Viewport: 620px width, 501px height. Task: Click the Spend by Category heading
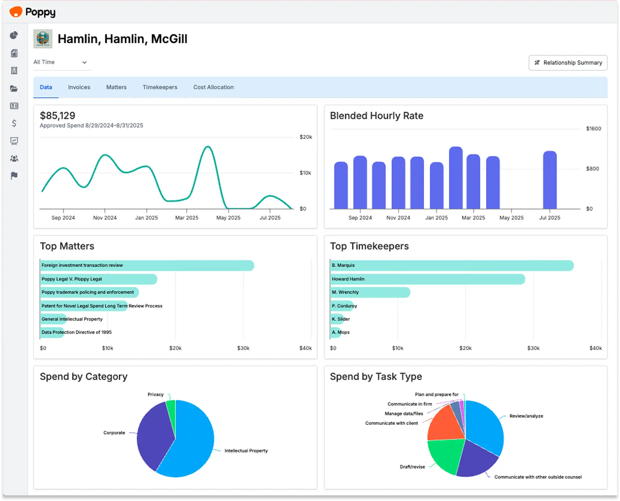tap(84, 377)
